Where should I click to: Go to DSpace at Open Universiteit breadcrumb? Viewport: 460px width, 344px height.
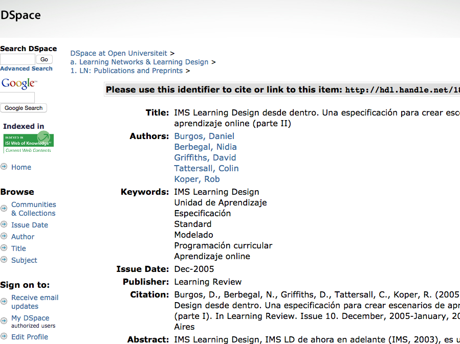(x=119, y=53)
